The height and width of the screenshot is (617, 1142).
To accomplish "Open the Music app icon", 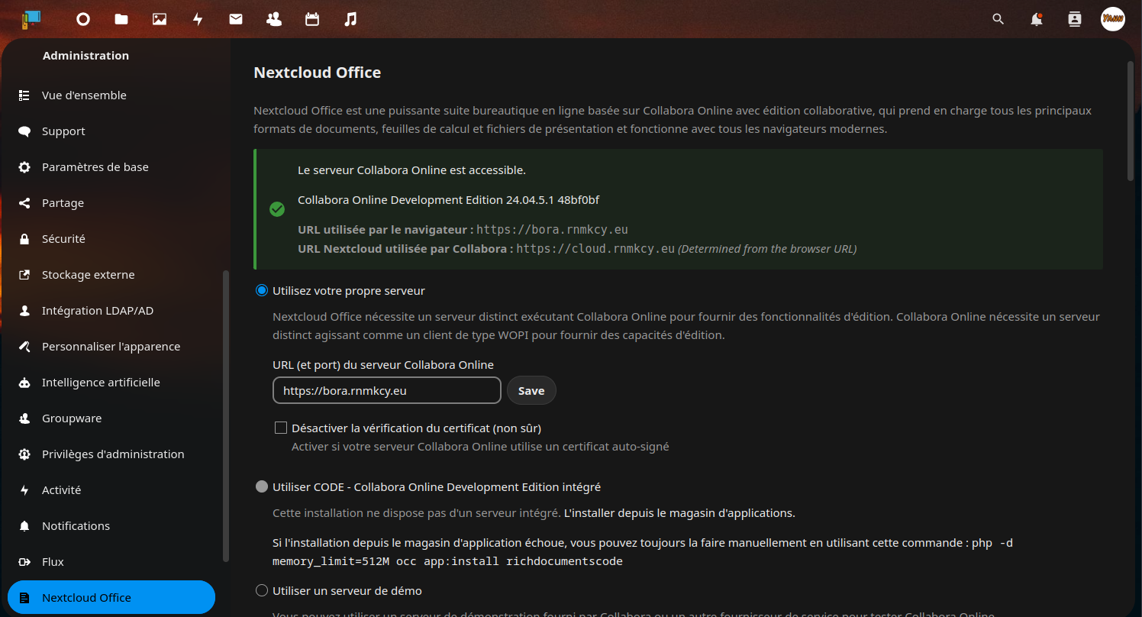I will point(350,20).
